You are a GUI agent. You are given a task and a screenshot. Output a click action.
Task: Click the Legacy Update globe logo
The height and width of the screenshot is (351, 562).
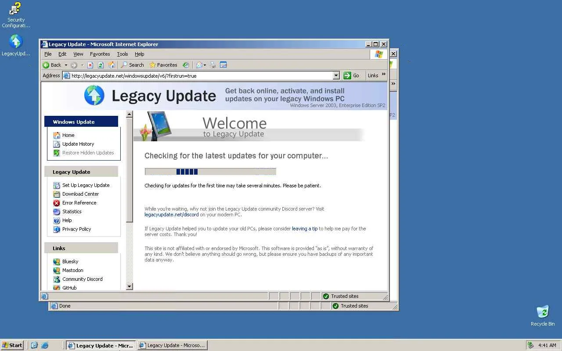tap(94, 95)
